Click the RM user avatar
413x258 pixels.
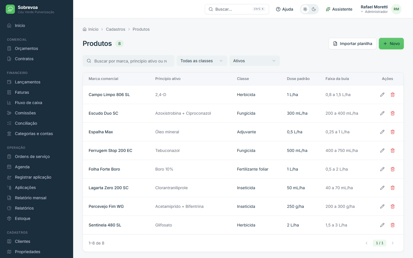click(x=396, y=9)
